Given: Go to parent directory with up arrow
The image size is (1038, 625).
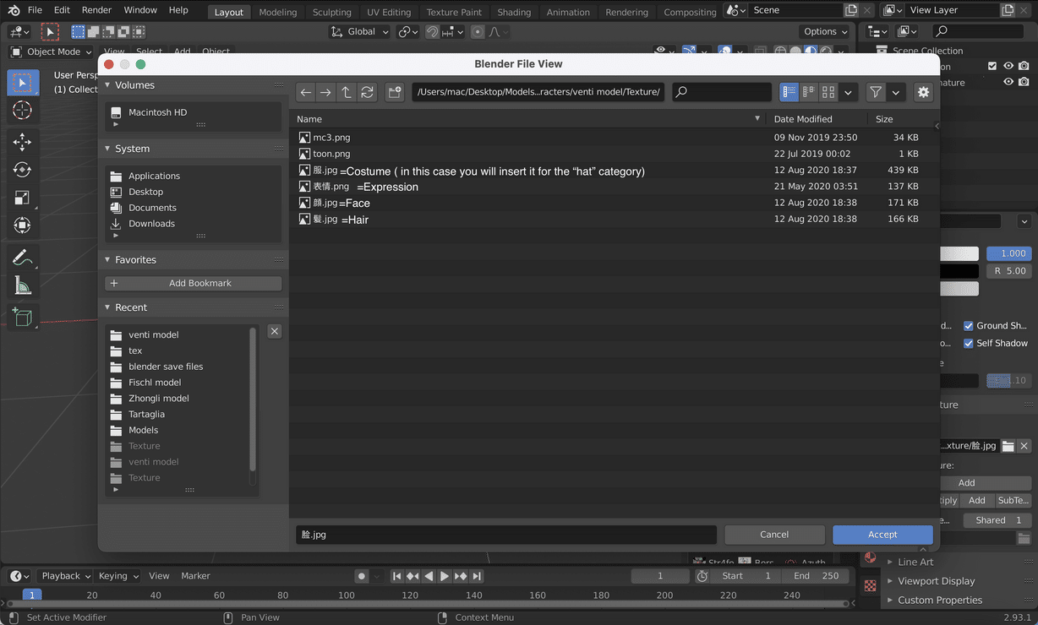Looking at the screenshot, I should (x=346, y=92).
